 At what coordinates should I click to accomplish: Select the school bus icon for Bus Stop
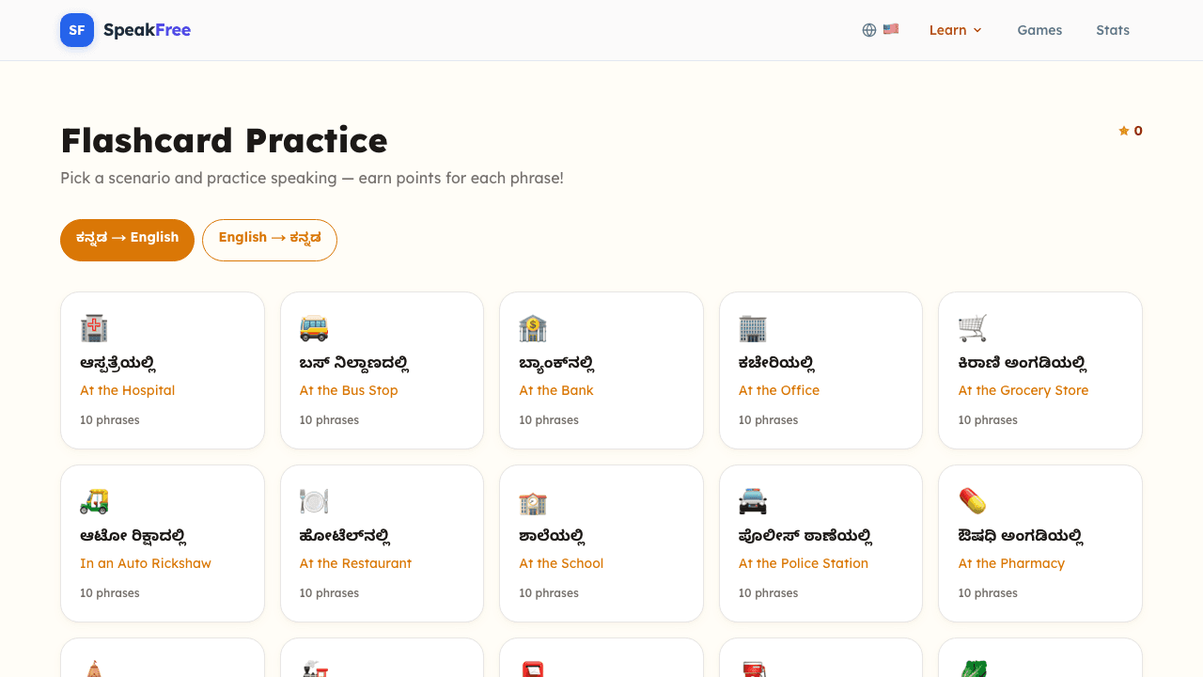(314, 328)
